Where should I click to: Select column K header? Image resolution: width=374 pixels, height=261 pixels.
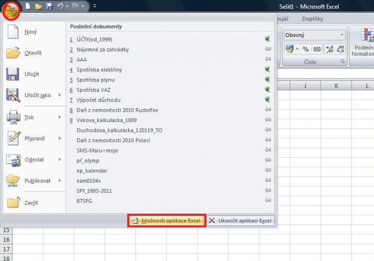pos(336,86)
